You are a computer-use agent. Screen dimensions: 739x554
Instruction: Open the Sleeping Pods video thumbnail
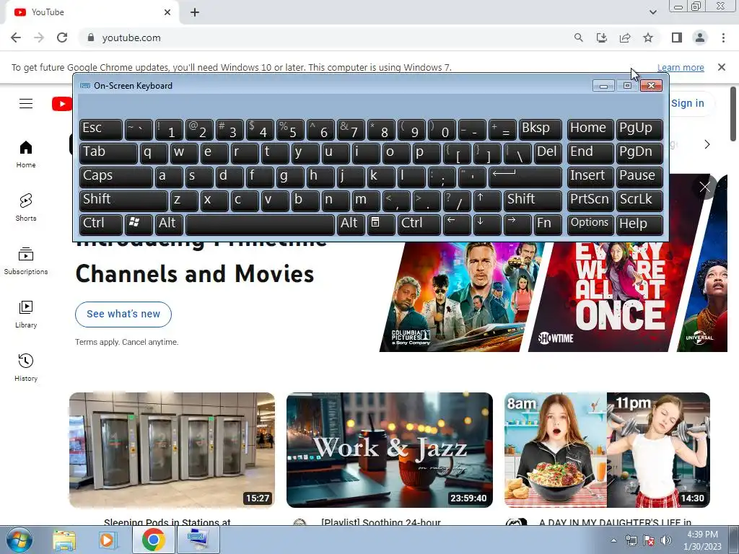click(172, 450)
